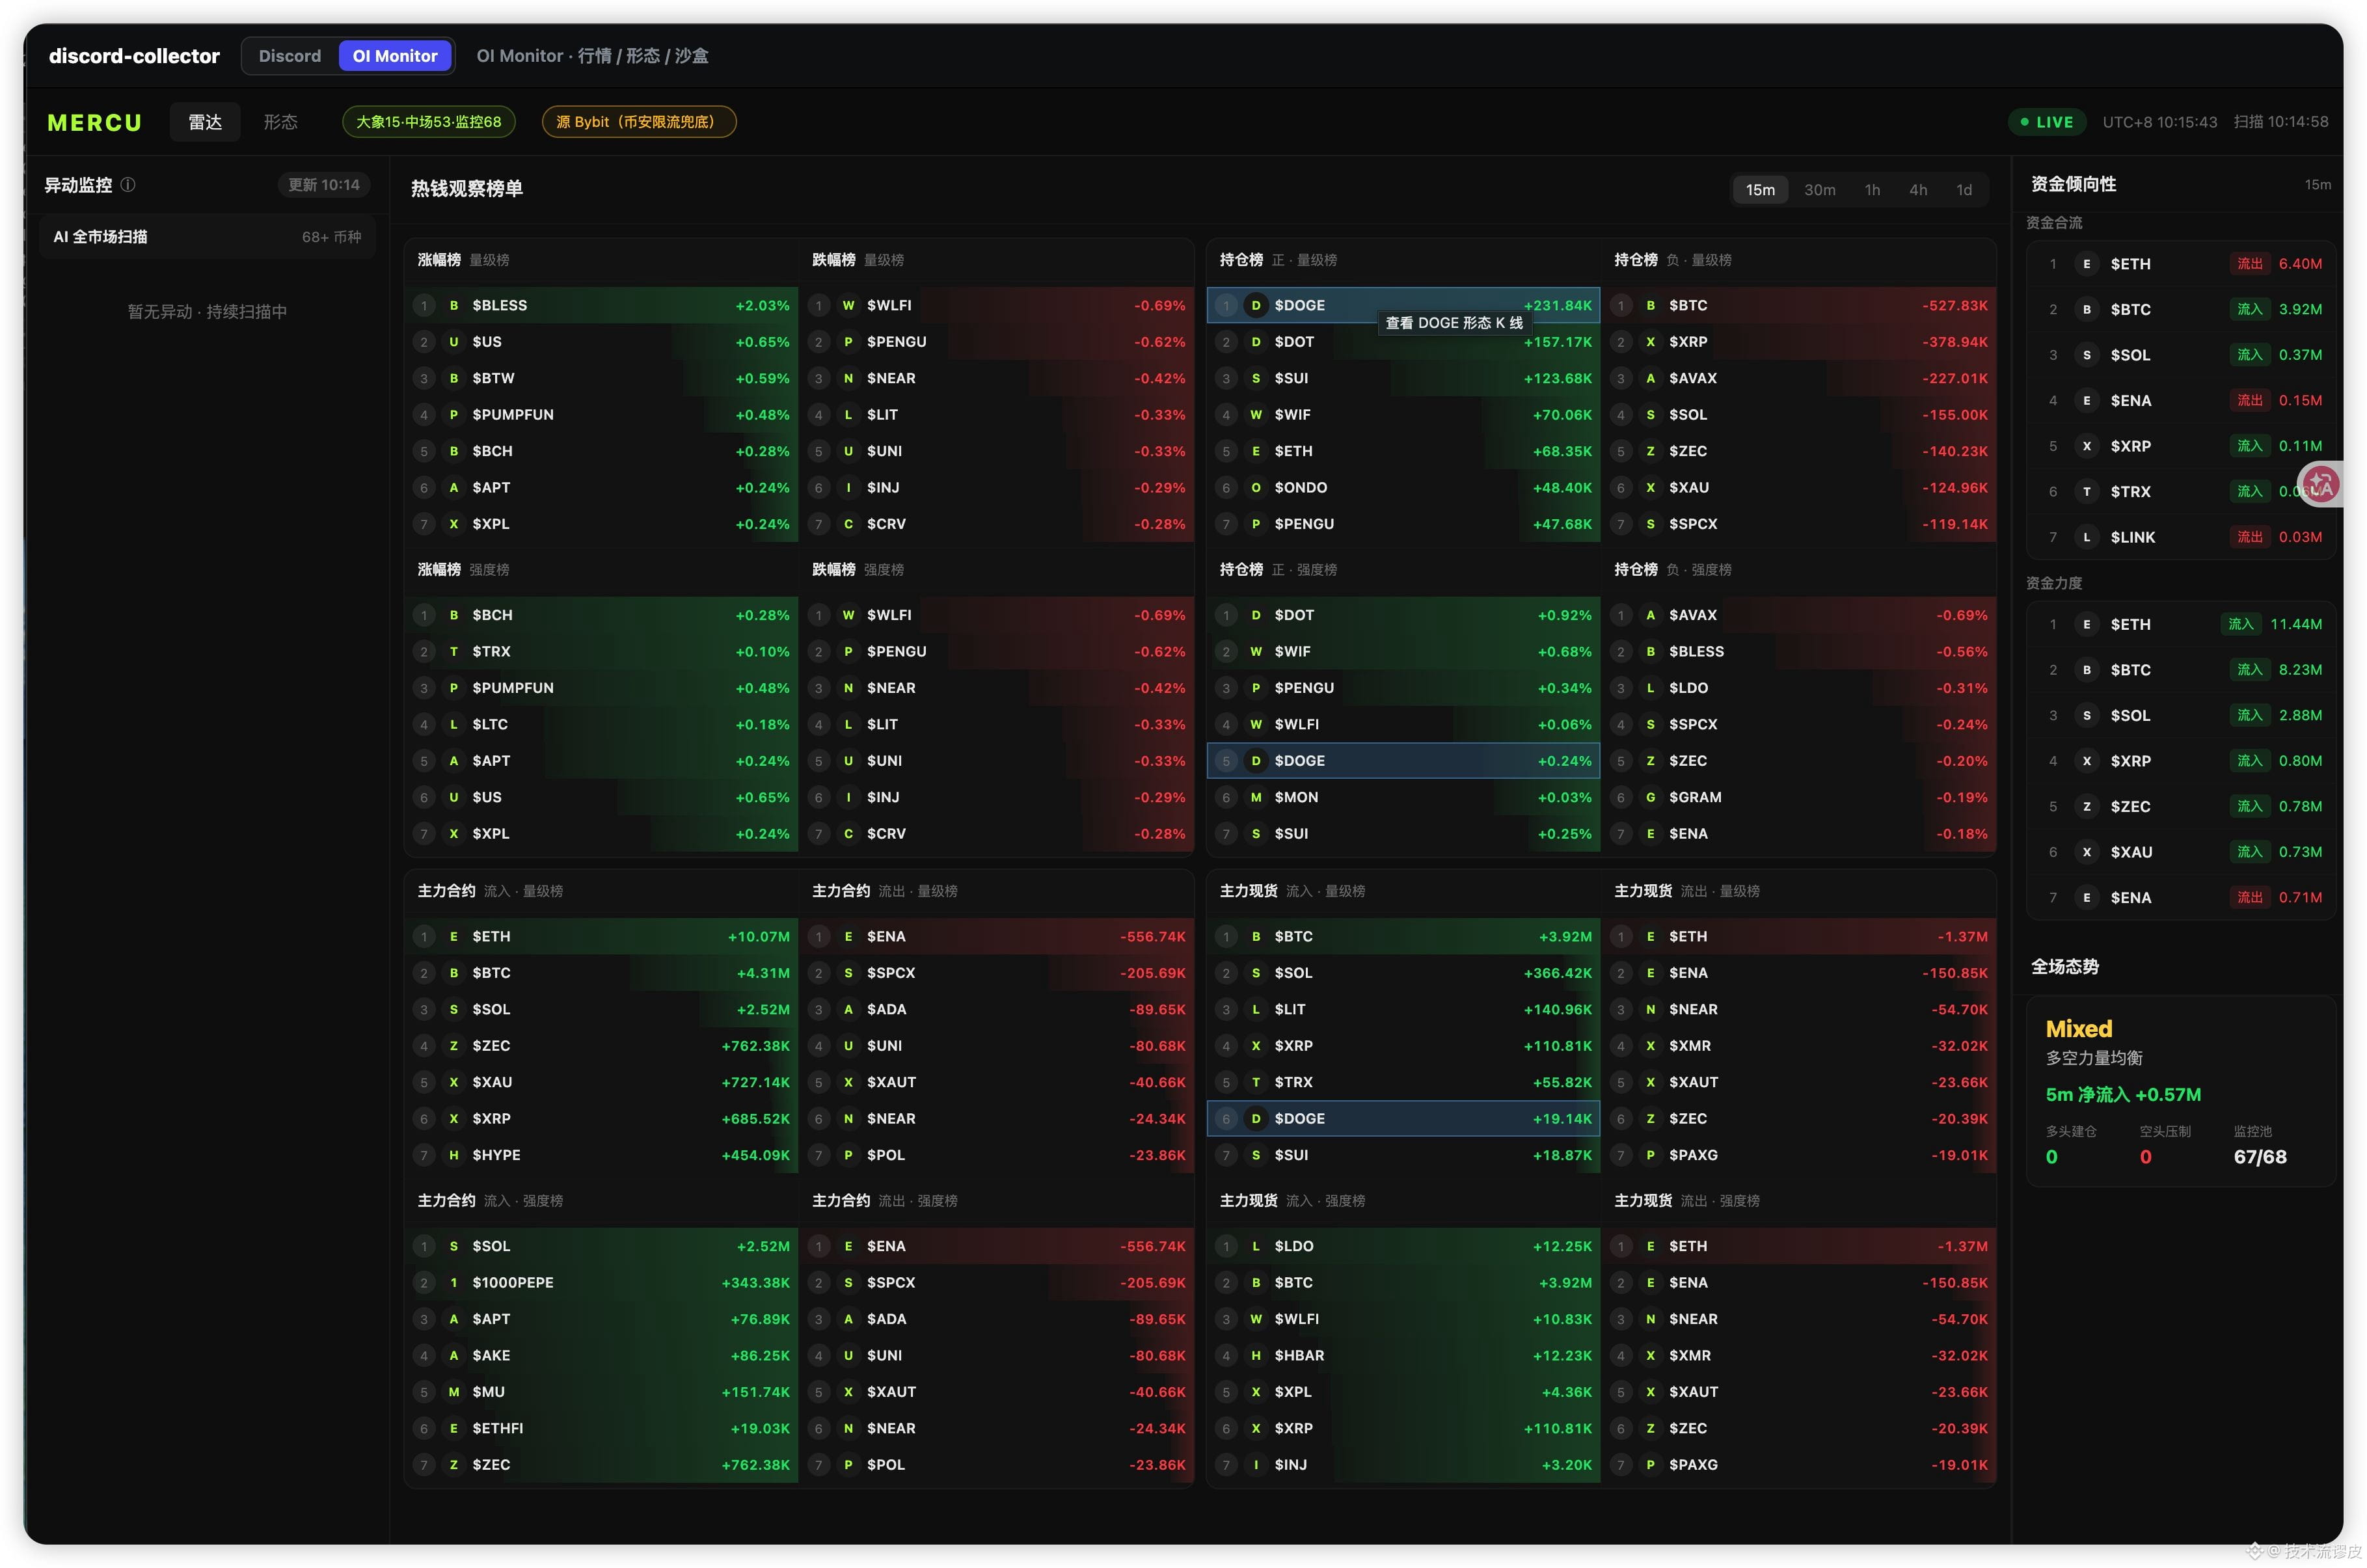Click the MERCU logo
2367x1568 pixels.
pos(95,123)
